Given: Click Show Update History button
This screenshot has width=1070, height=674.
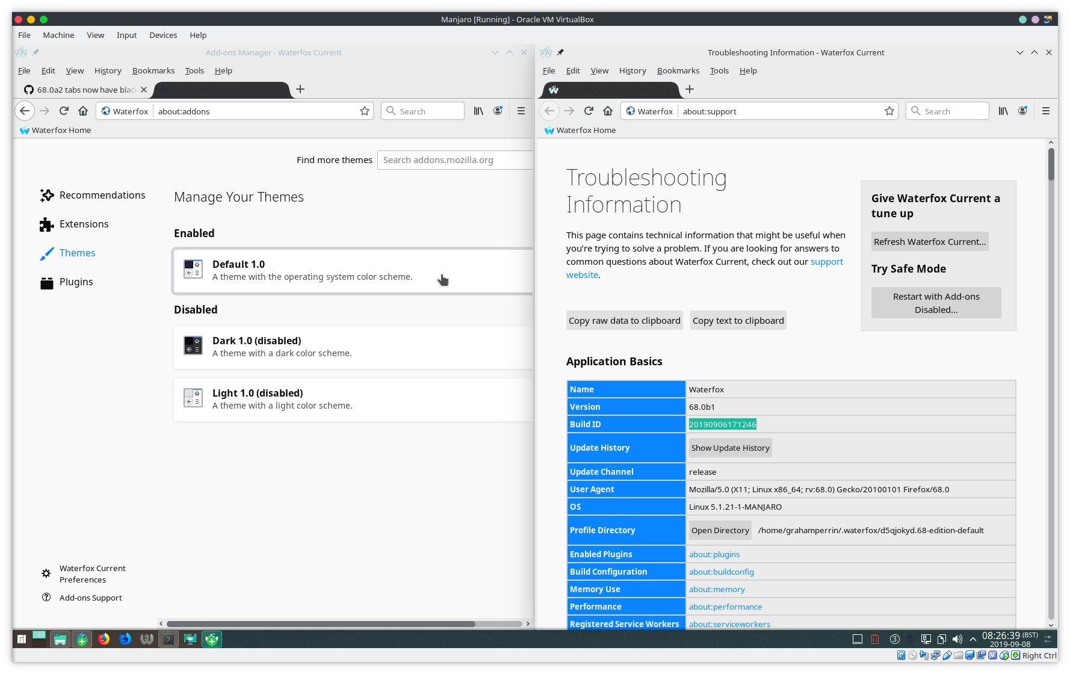Looking at the screenshot, I should pyautogui.click(x=730, y=447).
